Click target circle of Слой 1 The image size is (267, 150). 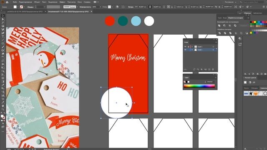click(213, 50)
